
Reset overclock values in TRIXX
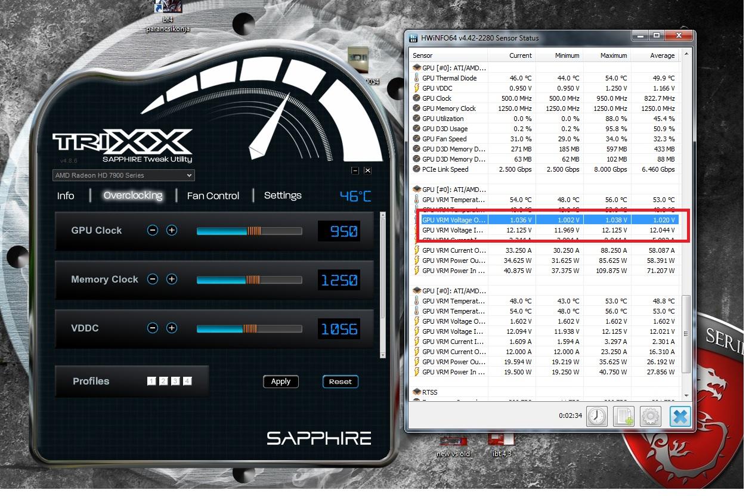pyautogui.click(x=341, y=382)
